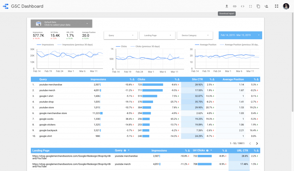Click the data source icon in Default Data
The image size is (294, 171).
[x=38, y=23]
